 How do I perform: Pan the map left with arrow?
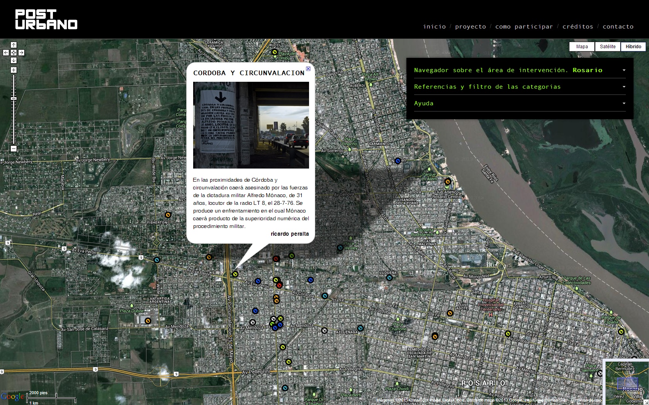(x=6, y=52)
